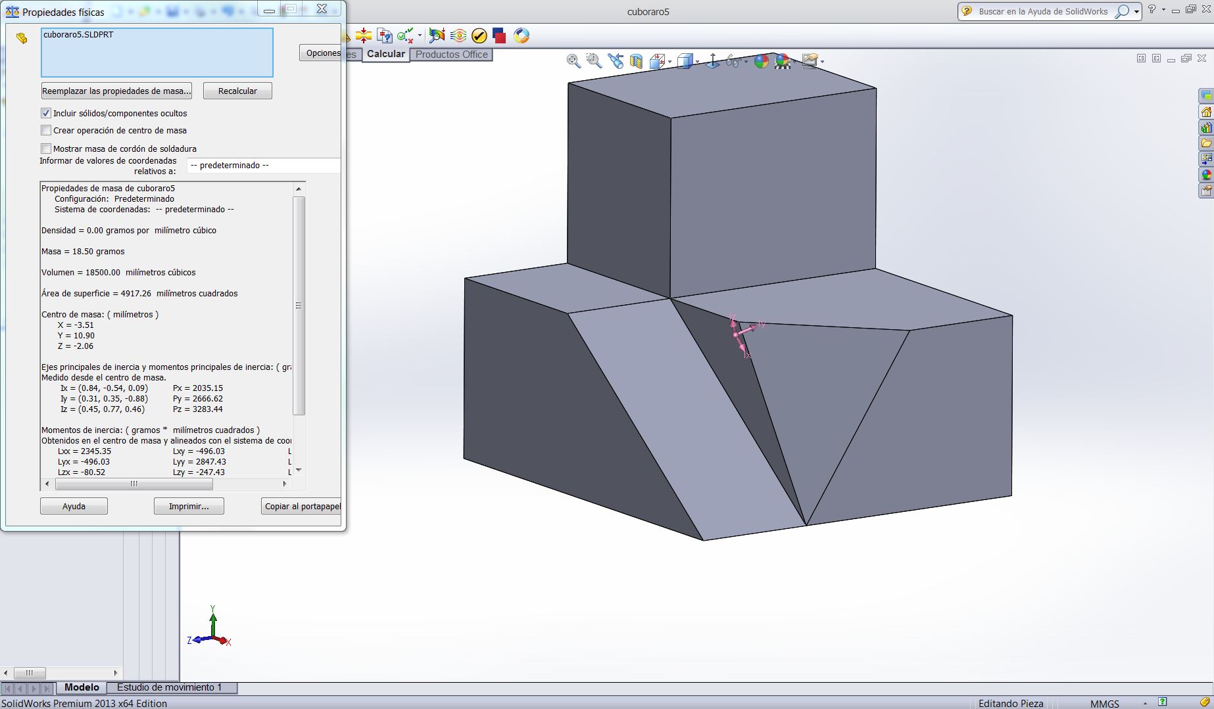This screenshot has height=709, width=1214.
Task: Click the View Settings monitor icon
Action: point(810,61)
